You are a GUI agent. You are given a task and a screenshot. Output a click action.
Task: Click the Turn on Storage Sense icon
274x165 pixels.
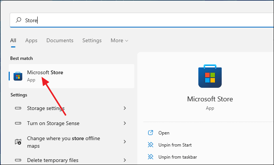18,123
